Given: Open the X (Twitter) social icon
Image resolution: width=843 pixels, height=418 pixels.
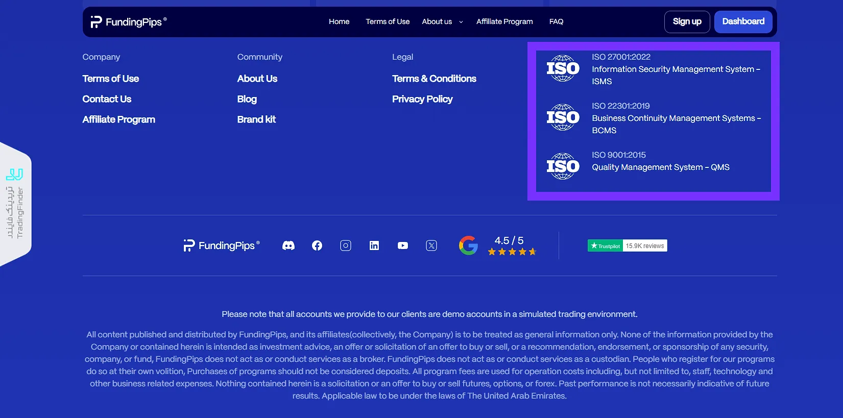Looking at the screenshot, I should [431, 245].
